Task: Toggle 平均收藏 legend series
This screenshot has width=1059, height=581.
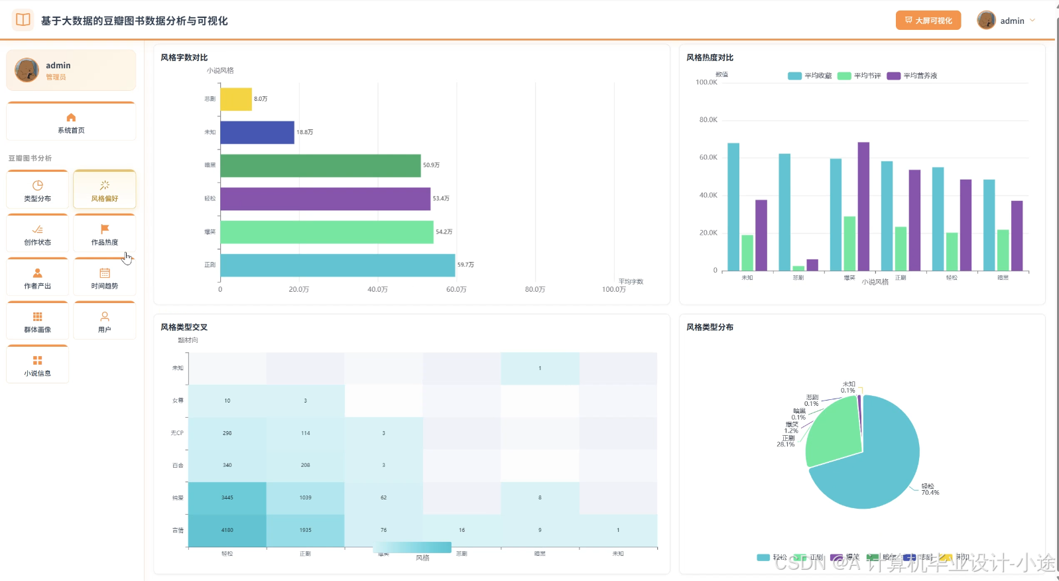Action: (x=810, y=76)
